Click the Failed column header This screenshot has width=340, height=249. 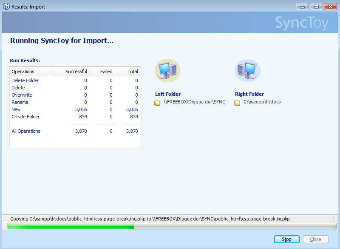point(106,72)
